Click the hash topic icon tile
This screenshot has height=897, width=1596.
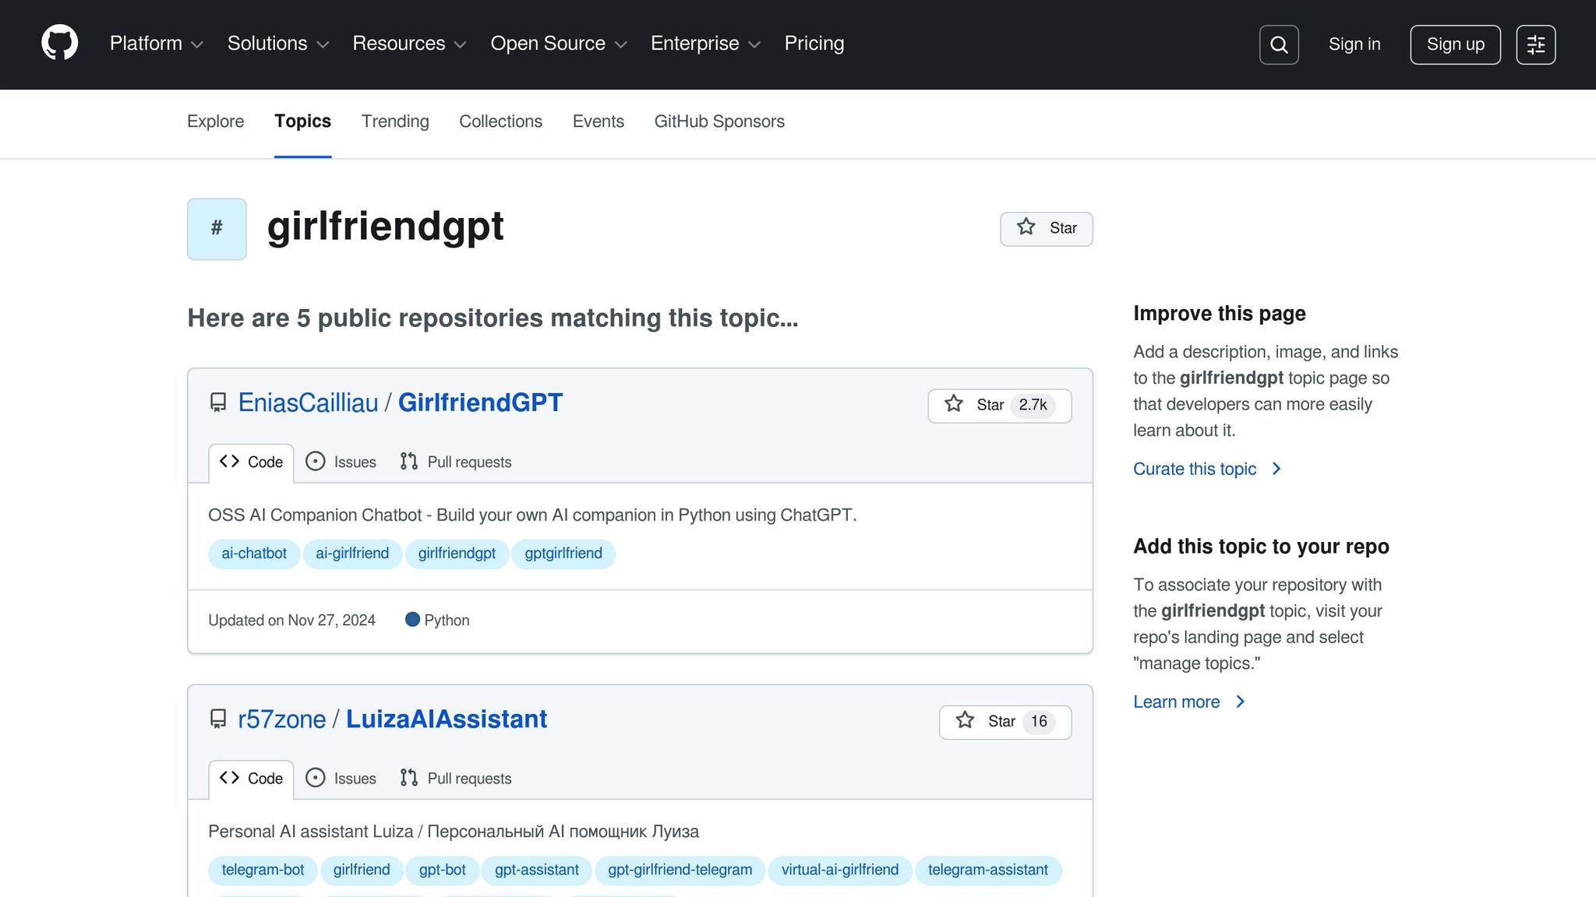[217, 228]
